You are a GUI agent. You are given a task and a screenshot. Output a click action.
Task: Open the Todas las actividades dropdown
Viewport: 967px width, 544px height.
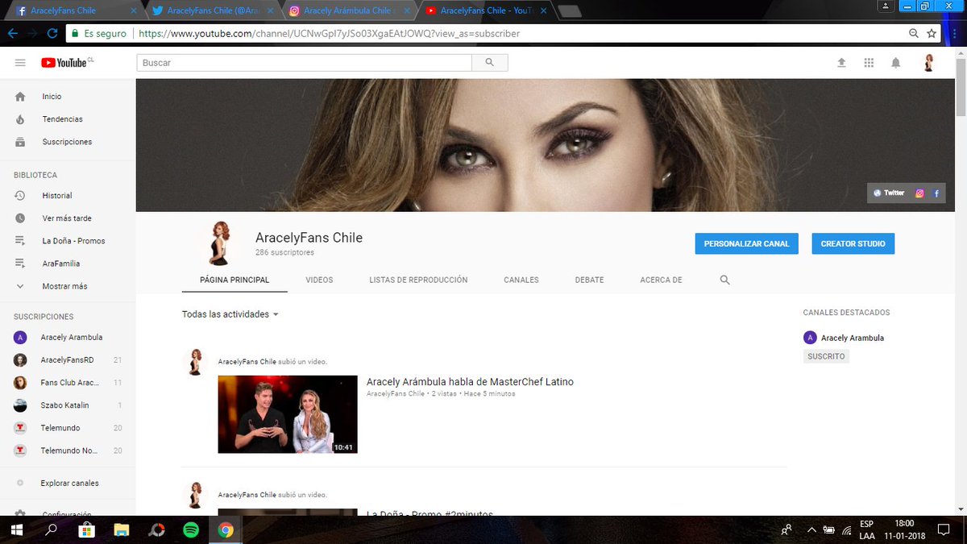click(230, 314)
